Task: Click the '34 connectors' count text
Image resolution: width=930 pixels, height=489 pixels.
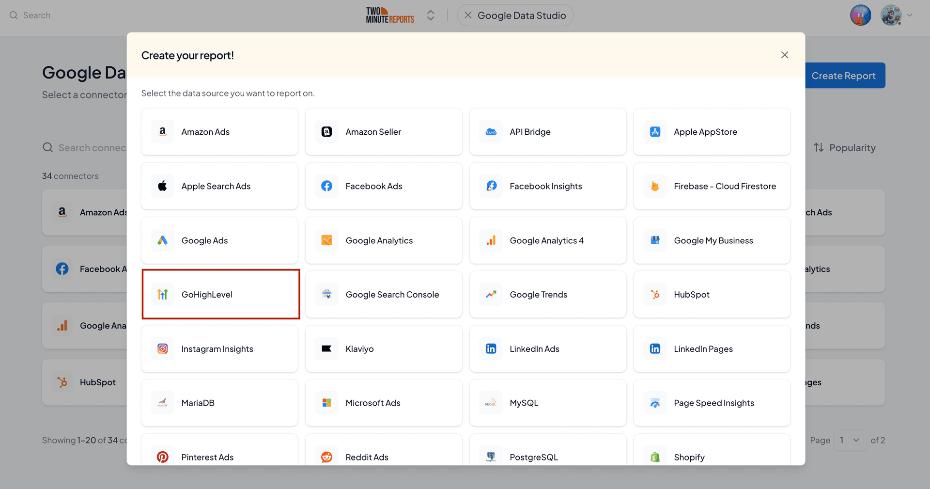Action: pyautogui.click(x=70, y=176)
